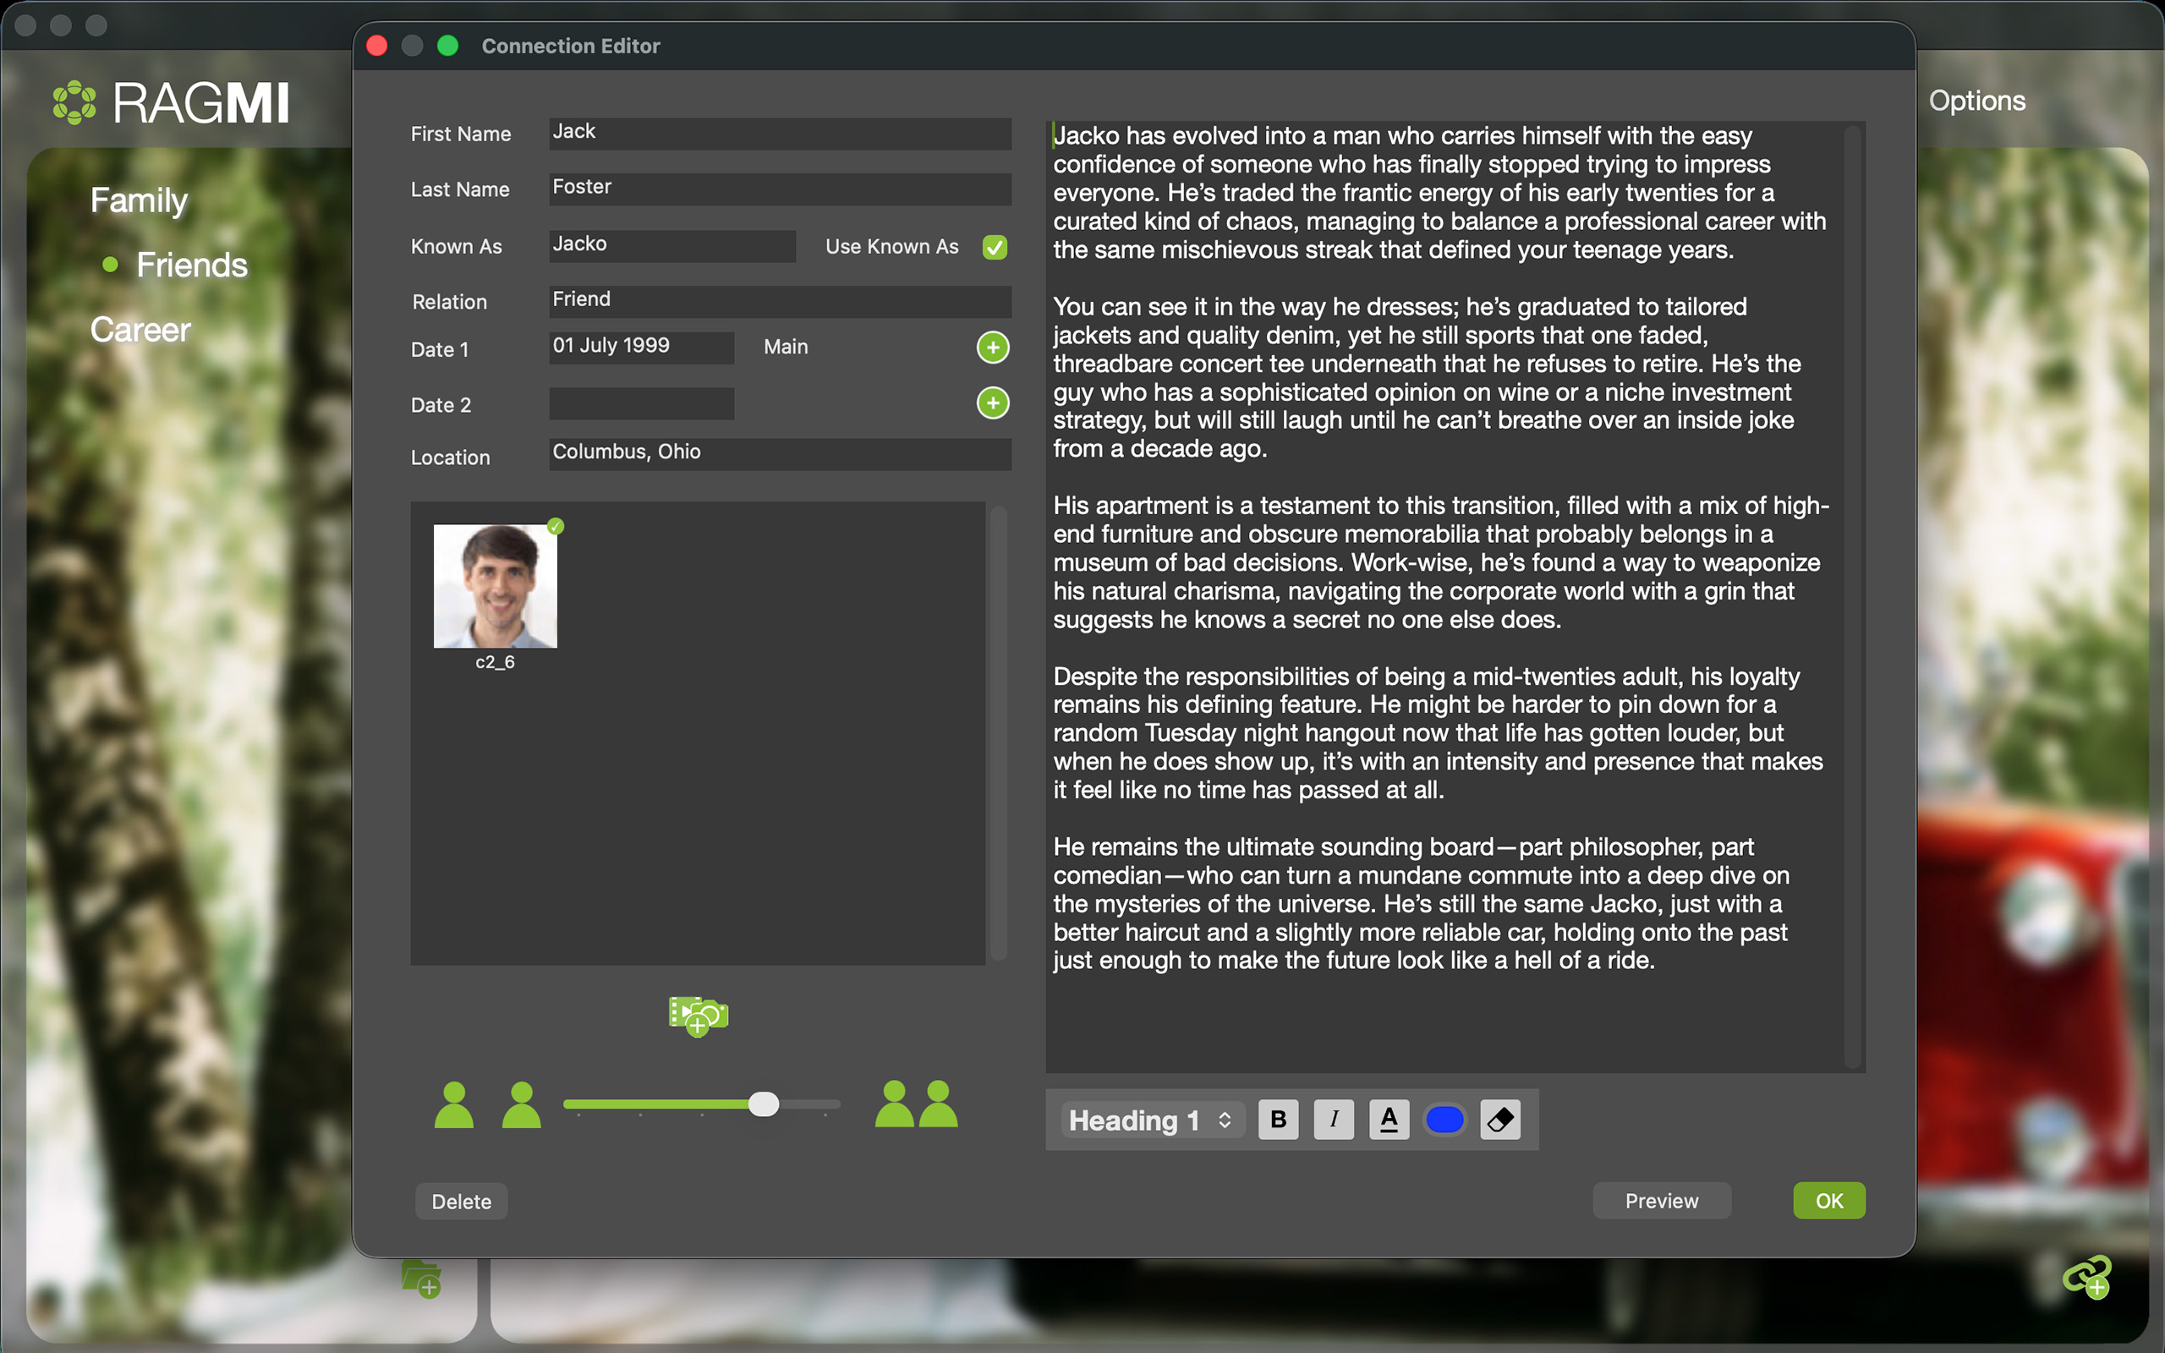The width and height of the screenshot is (2165, 1353).
Task: Click the Last Name field containing Foster
Action: tap(780, 188)
